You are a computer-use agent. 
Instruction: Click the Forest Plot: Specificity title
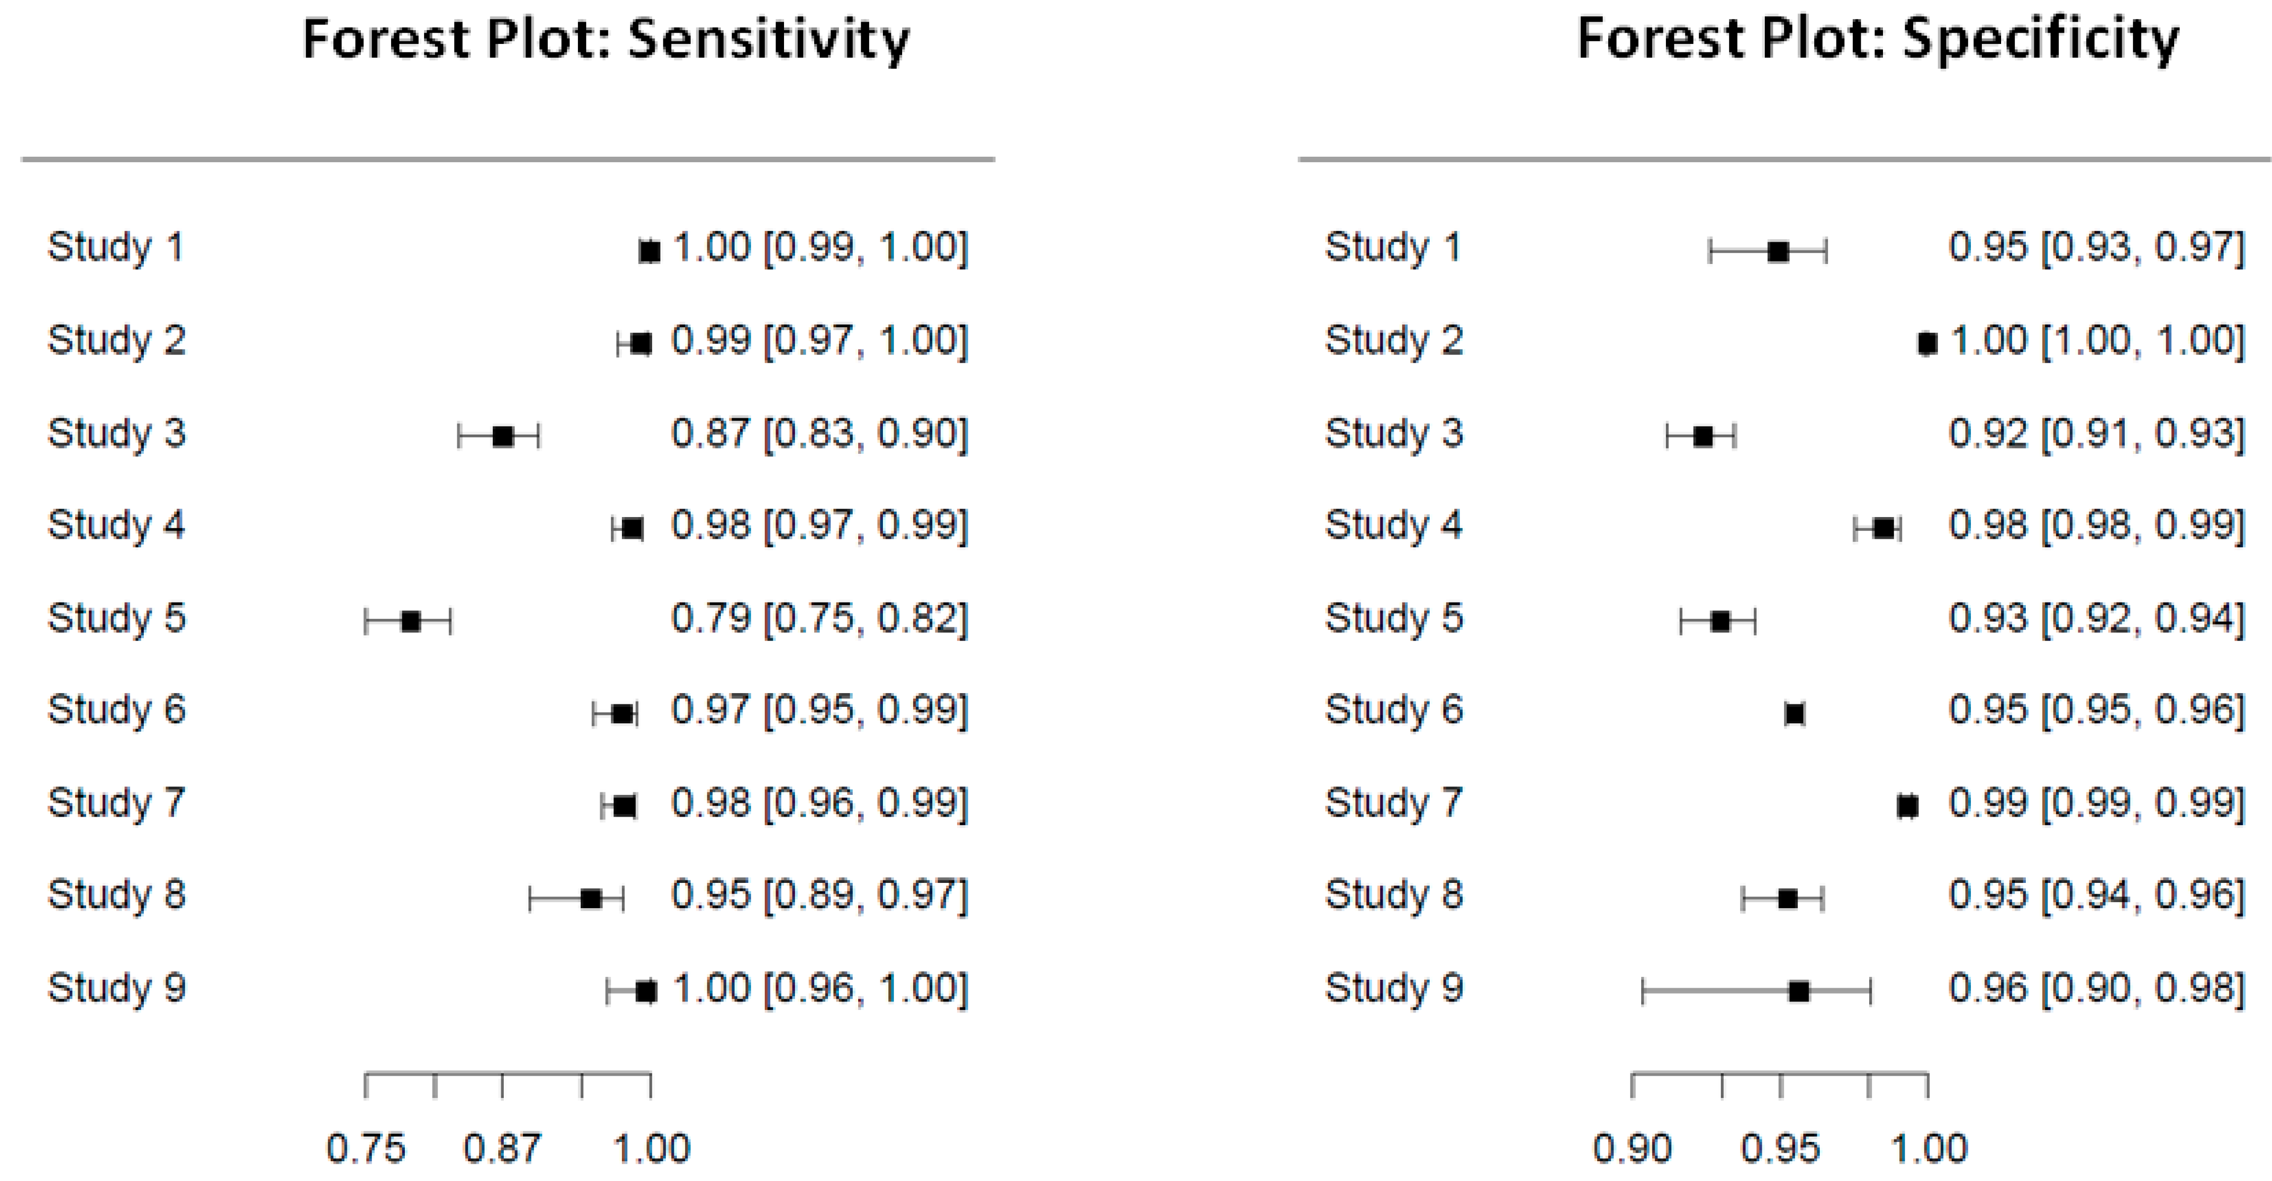(x=1877, y=41)
